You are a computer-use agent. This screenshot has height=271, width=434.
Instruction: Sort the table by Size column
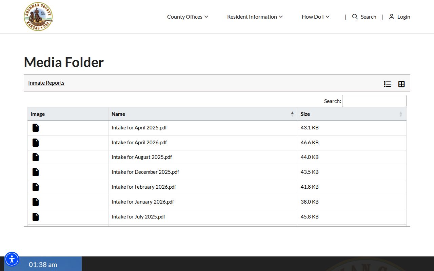point(352,114)
